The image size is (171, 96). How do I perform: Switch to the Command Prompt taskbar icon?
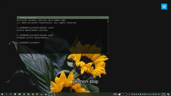[x=50, y=94]
